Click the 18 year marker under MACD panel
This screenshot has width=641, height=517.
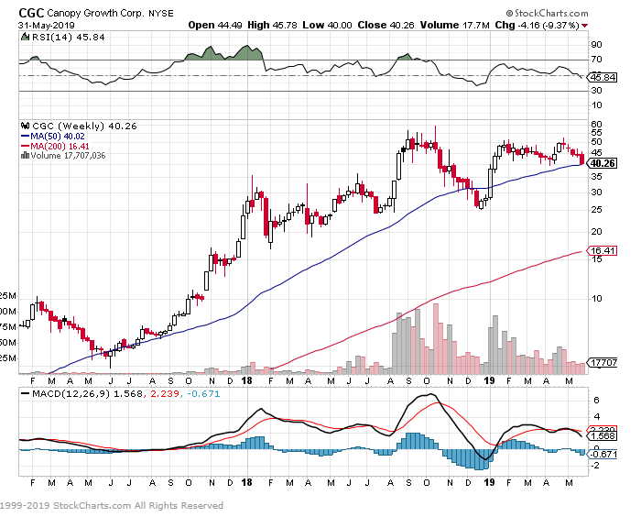[246, 482]
